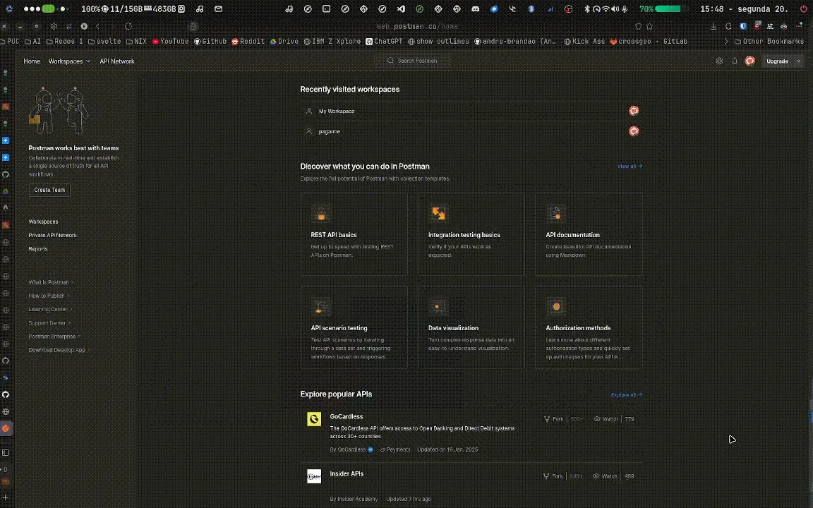Open the Other Bookmarks folder

click(x=769, y=42)
